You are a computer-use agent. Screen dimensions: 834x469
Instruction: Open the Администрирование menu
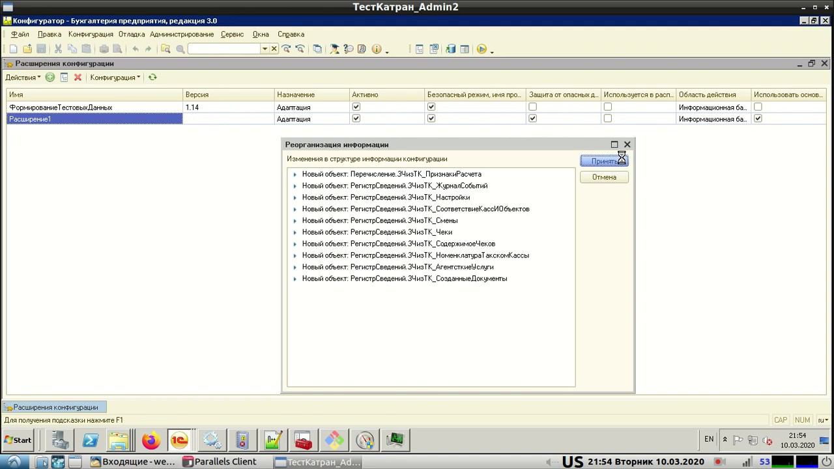coord(182,34)
